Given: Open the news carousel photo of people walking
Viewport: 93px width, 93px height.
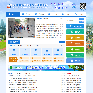Looking at the screenshot, I should (21, 28).
